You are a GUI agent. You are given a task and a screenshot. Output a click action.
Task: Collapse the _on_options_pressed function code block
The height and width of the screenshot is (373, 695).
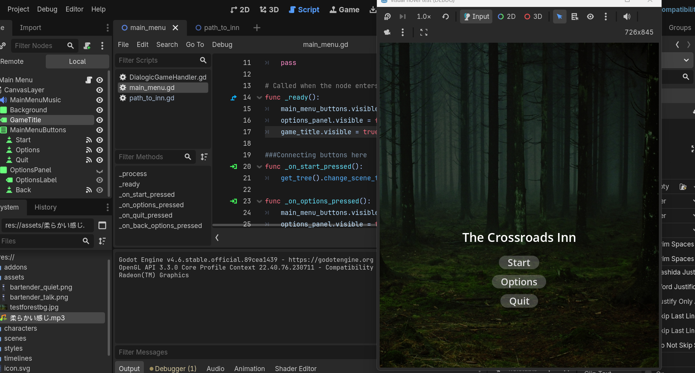tap(259, 201)
